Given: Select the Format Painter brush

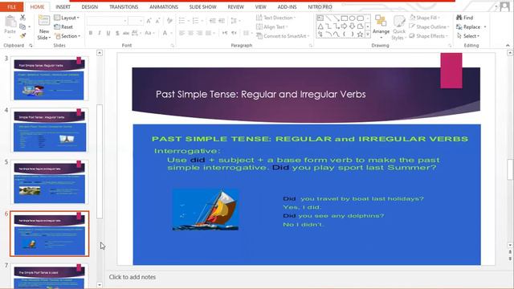Looking at the screenshot, I should [22, 35].
